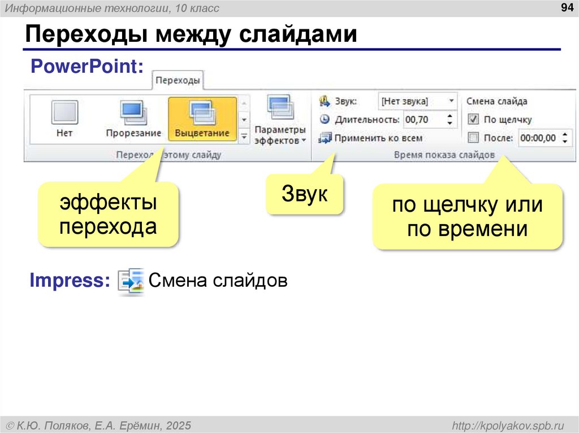
Task: Select the 'Выцветание' transition effect
Action: 202,119
